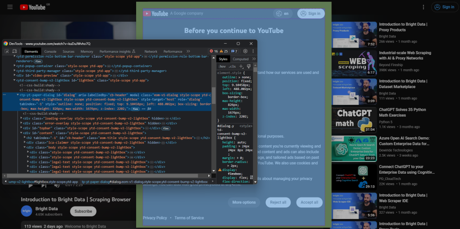Screen dimensions: 460x229
Task: Open the Performance insights tab
Action: (117, 51)
